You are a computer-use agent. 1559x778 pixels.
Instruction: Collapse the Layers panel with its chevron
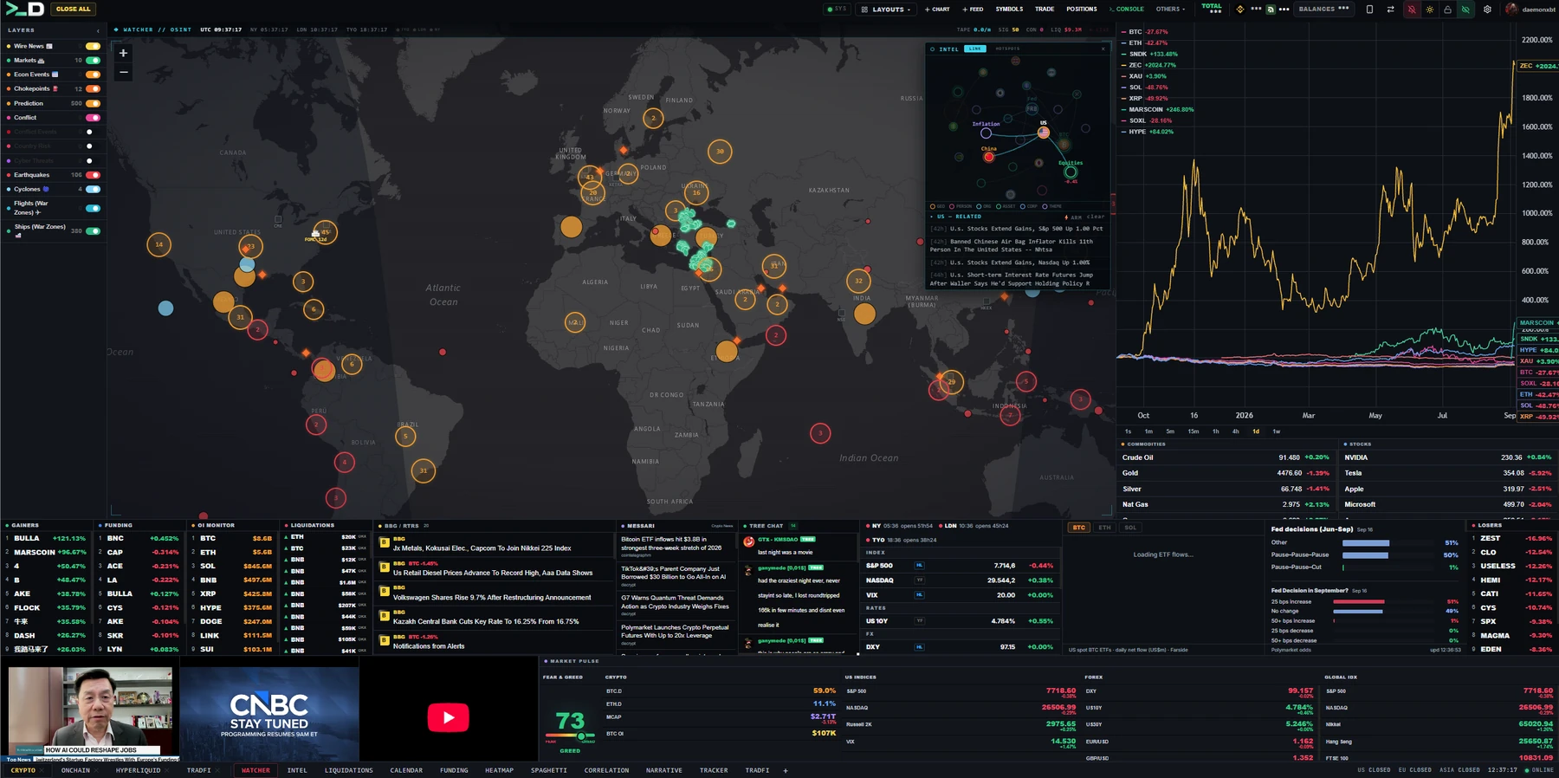pyautogui.click(x=98, y=30)
